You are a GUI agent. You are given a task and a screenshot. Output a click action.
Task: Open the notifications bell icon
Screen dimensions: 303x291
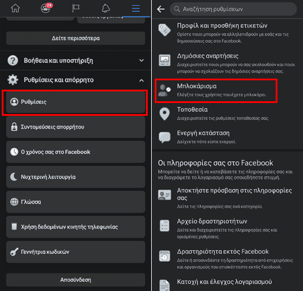pyautogui.click(x=106, y=8)
